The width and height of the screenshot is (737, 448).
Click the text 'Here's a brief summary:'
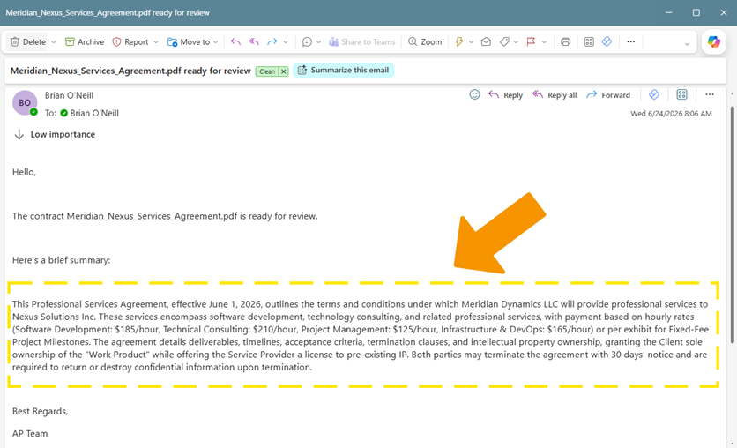(62, 260)
